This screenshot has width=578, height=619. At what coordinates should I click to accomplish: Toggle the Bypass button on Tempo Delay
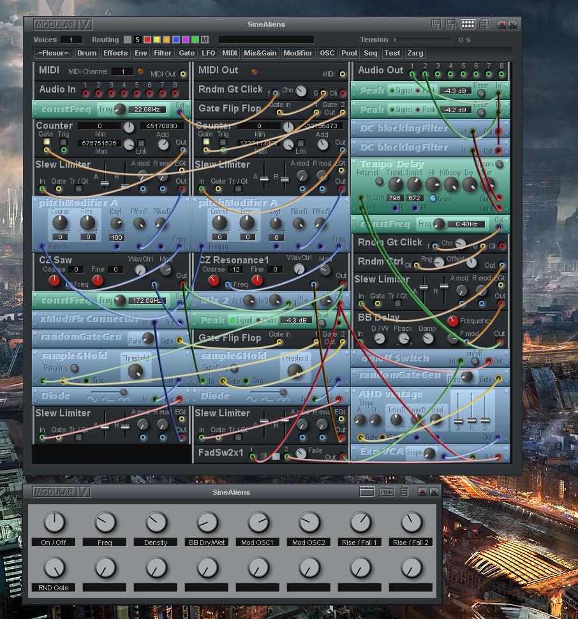pyautogui.click(x=500, y=164)
